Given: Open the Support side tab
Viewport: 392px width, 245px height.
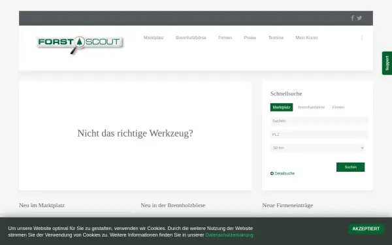Looking at the screenshot, I should coord(387,63).
